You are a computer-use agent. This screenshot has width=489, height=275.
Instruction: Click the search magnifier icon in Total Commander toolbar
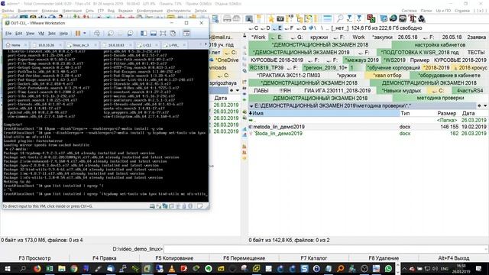[340, 18]
